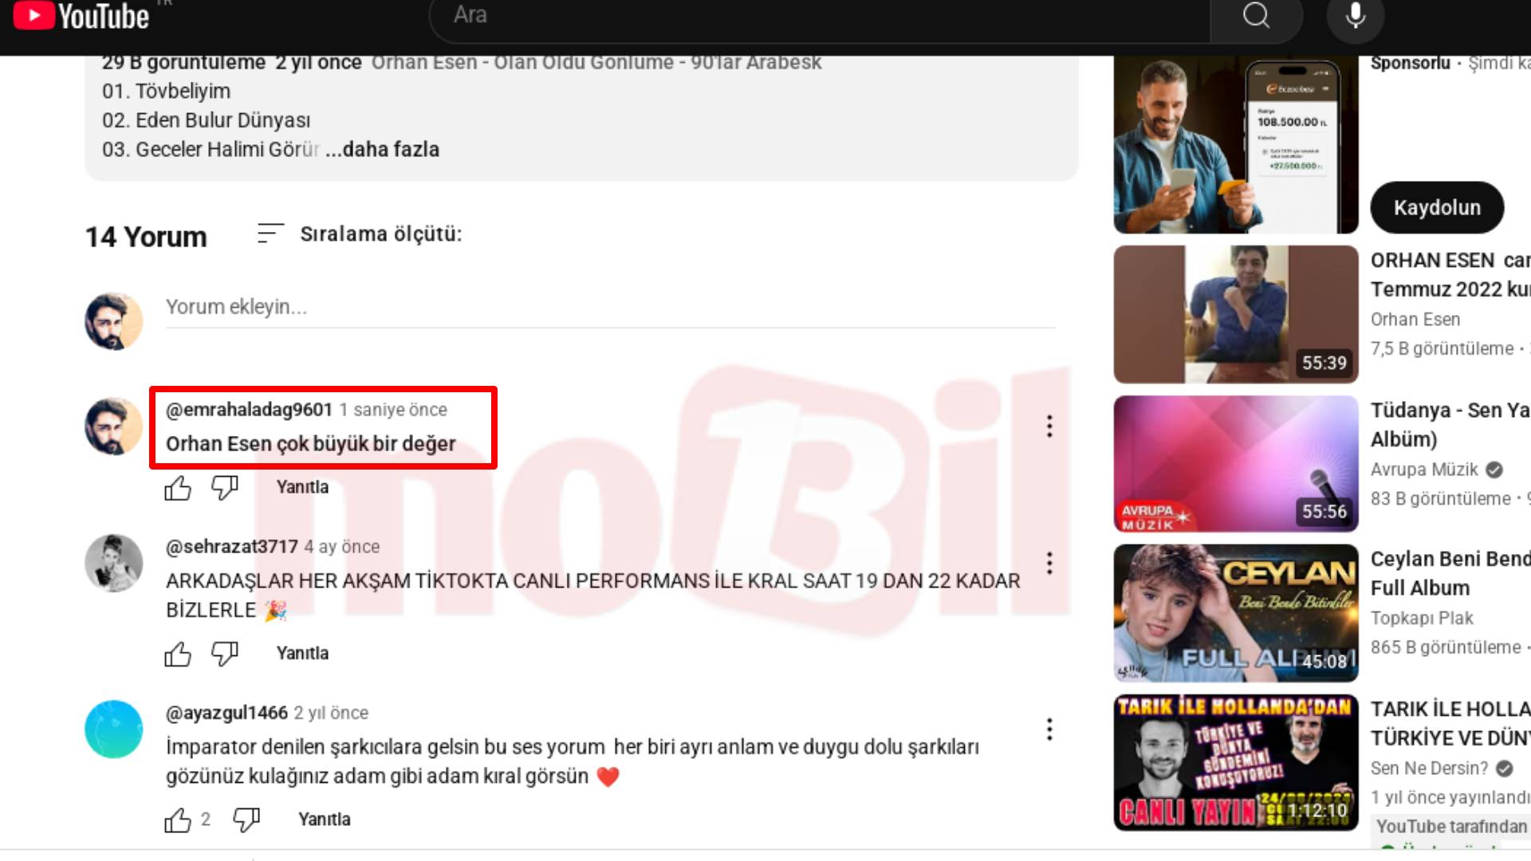Thumbs down the ayazgul1466 comment
The width and height of the screenshot is (1531, 861).
[246, 820]
